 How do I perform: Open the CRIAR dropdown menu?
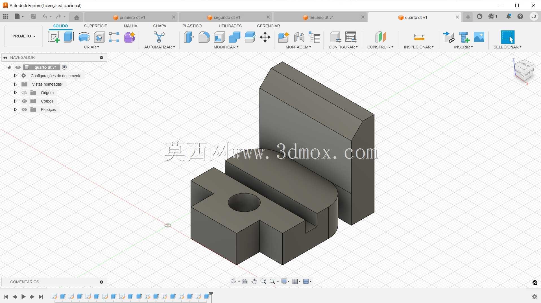click(x=91, y=47)
